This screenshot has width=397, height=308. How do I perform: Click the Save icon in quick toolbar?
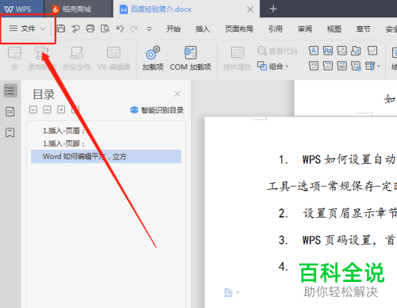(x=61, y=29)
